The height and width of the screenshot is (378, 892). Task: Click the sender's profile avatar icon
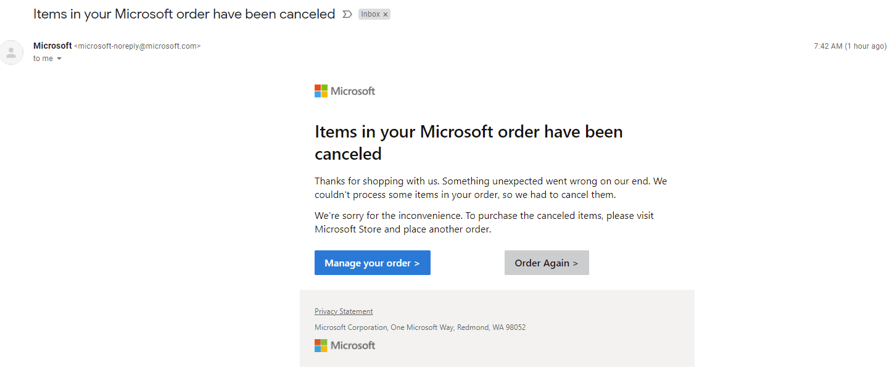coord(11,52)
